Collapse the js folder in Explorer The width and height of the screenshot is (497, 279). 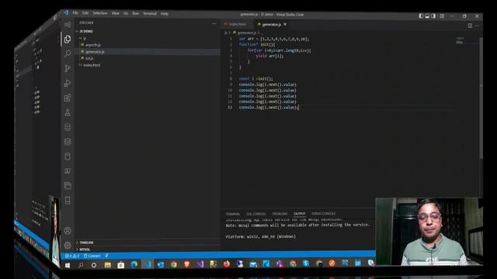(83, 38)
